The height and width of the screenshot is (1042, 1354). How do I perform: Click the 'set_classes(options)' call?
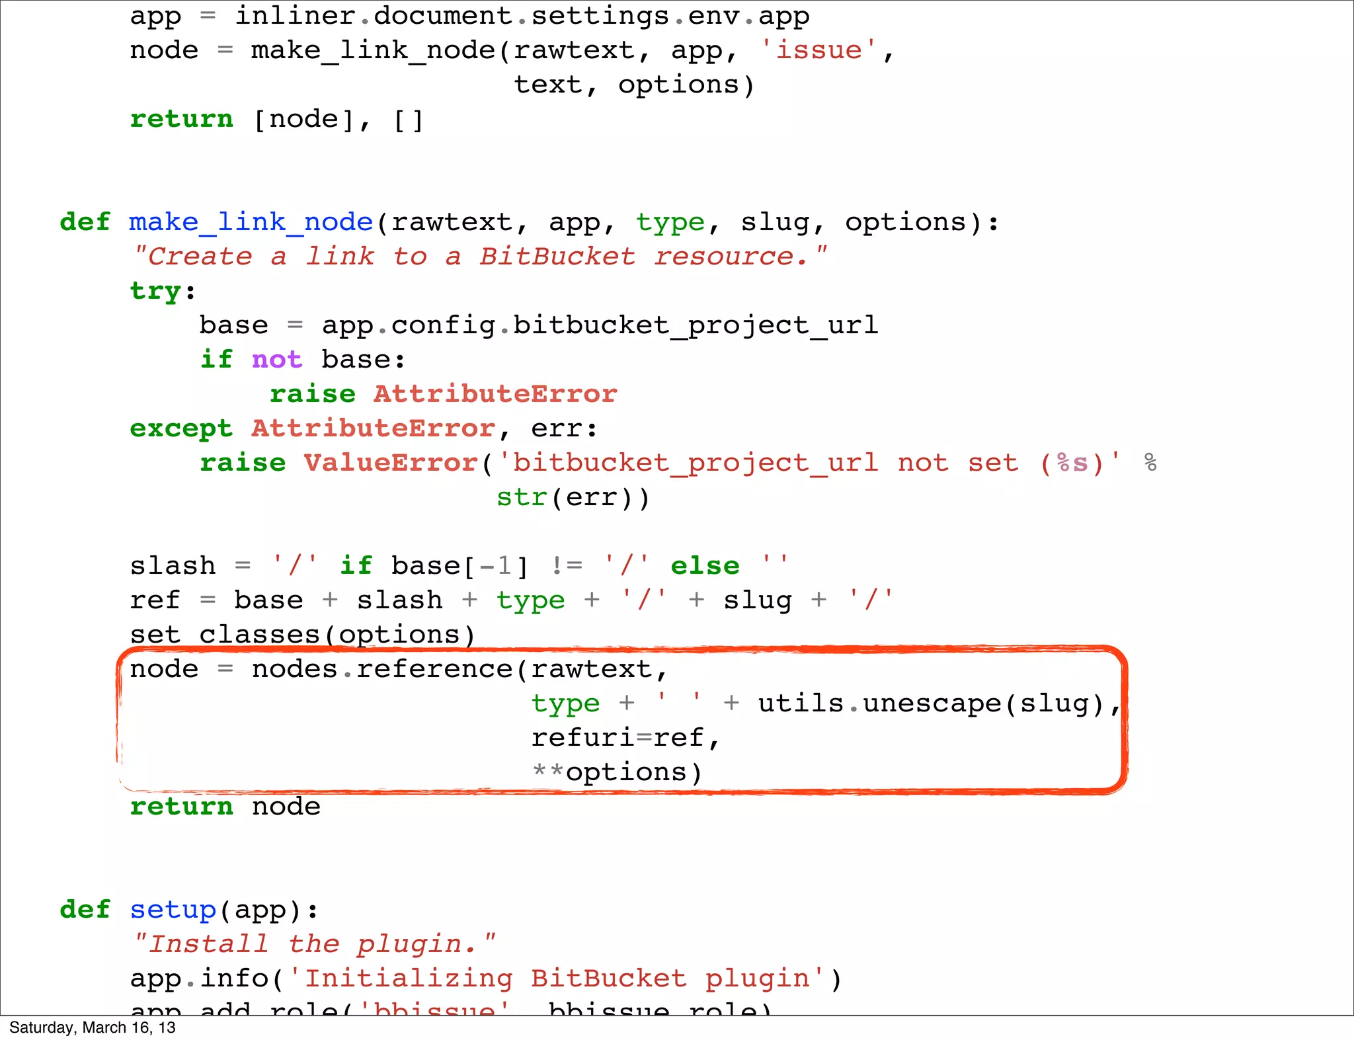pyautogui.click(x=303, y=635)
